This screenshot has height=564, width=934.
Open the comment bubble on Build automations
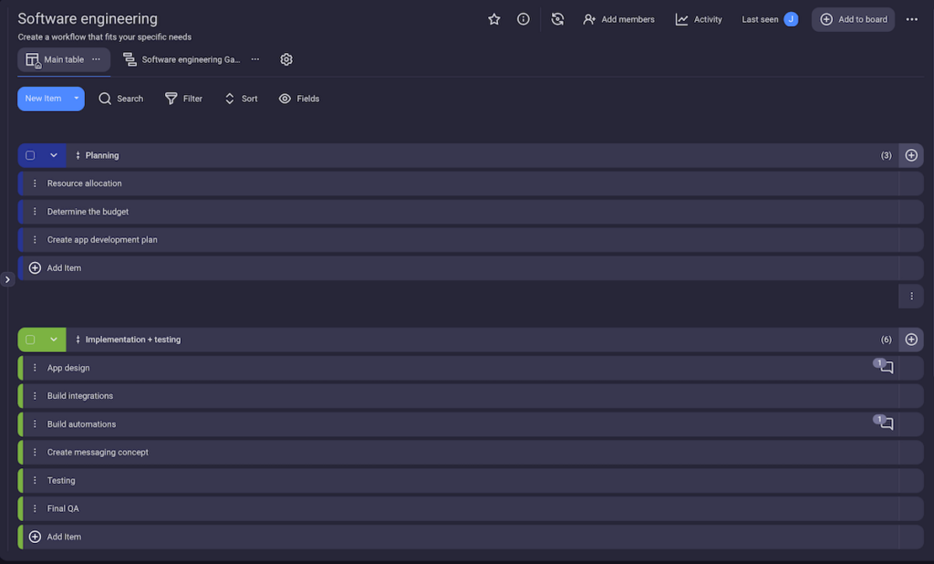(x=886, y=424)
